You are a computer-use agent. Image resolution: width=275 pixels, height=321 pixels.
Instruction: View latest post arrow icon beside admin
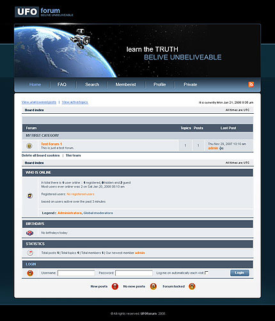[221, 148]
